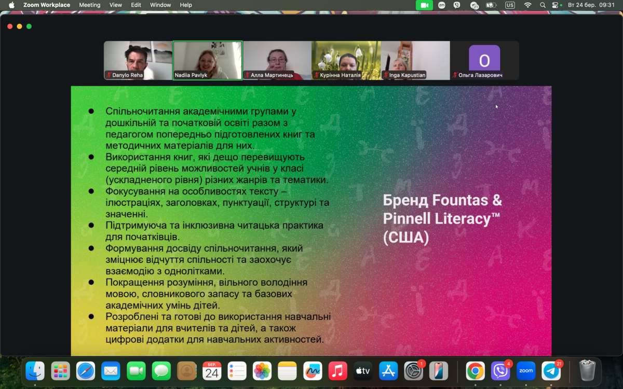Open the View menu
623x389 pixels.
(115, 5)
